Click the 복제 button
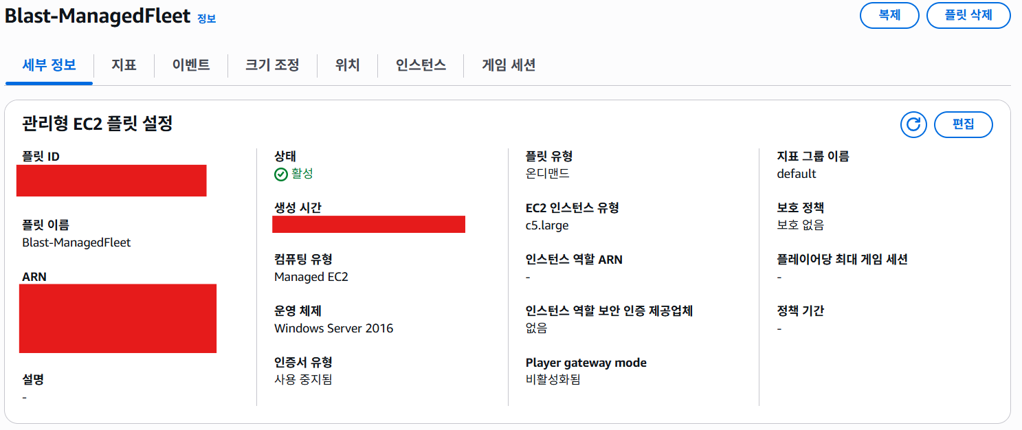 (889, 15)
